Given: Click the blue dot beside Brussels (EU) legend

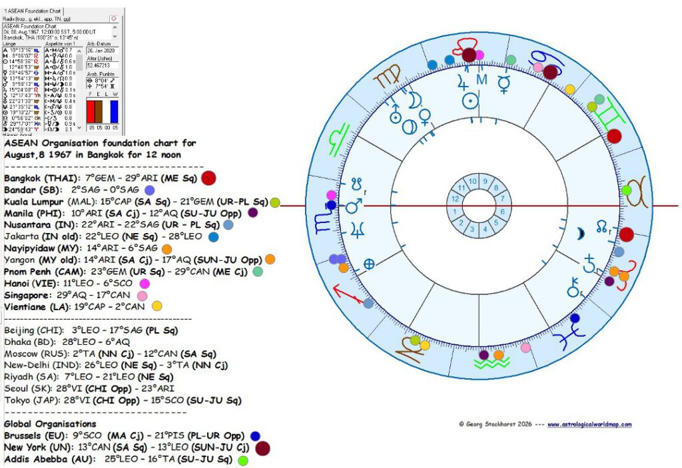Looking at the screenshot, I should tap(255, 436).
